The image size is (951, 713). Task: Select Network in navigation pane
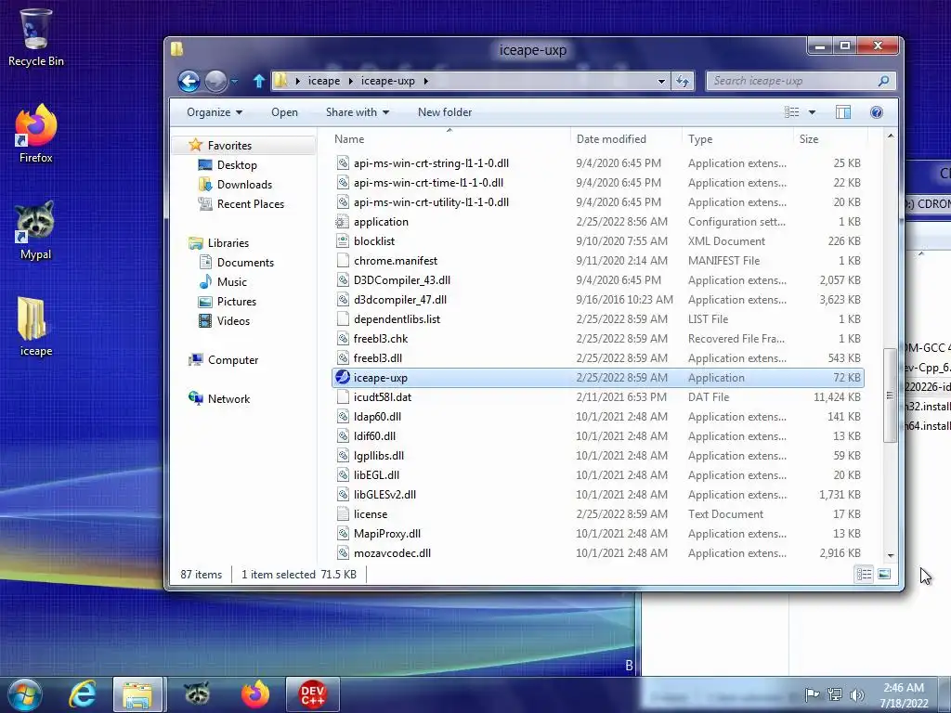click(x=228, y=399)
